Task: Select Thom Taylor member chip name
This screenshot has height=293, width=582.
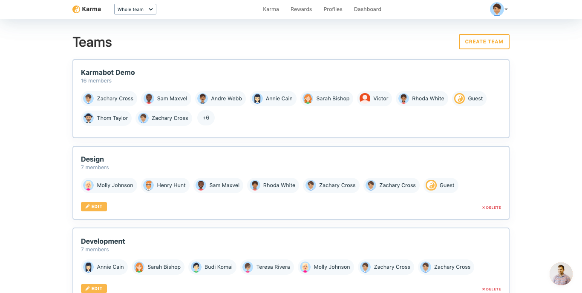Action: (112, 118)
